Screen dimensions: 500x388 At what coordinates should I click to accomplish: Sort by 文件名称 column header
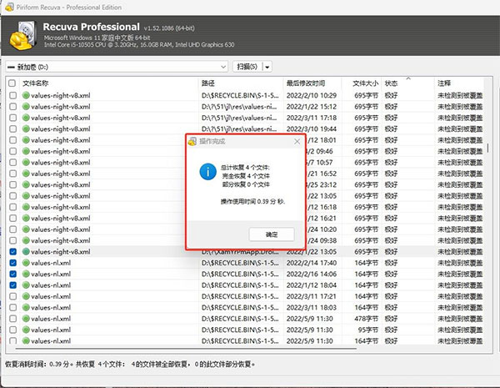pyautogui.click(x=35, y=83)
